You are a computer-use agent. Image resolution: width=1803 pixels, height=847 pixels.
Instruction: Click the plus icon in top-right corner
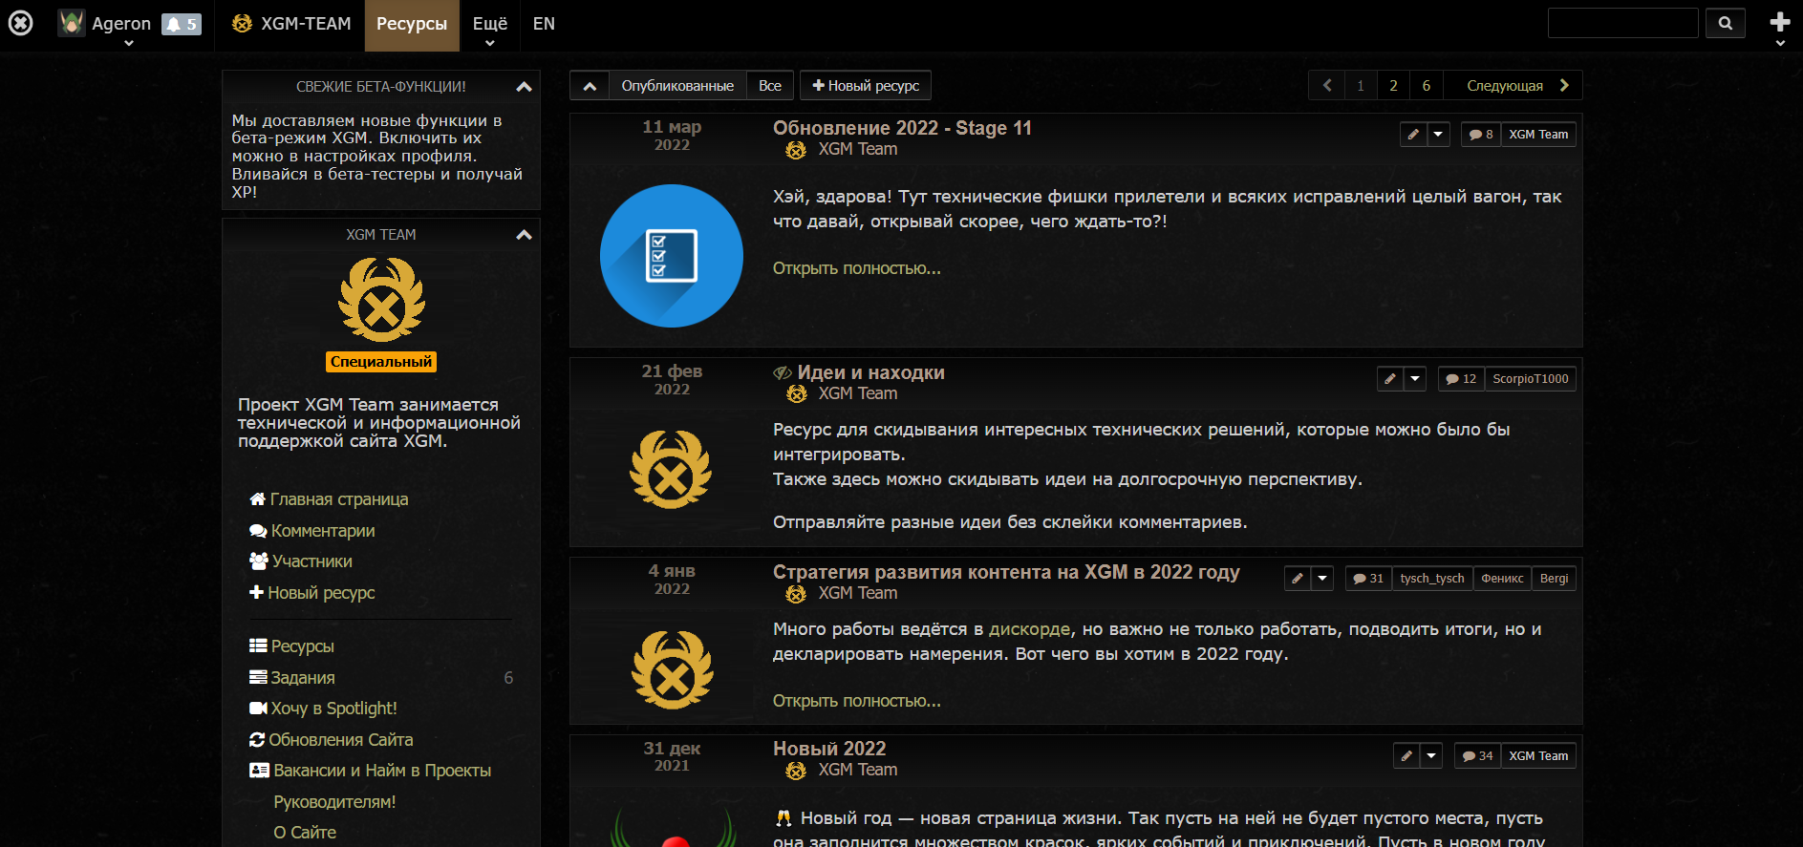tap(1779, 23)
